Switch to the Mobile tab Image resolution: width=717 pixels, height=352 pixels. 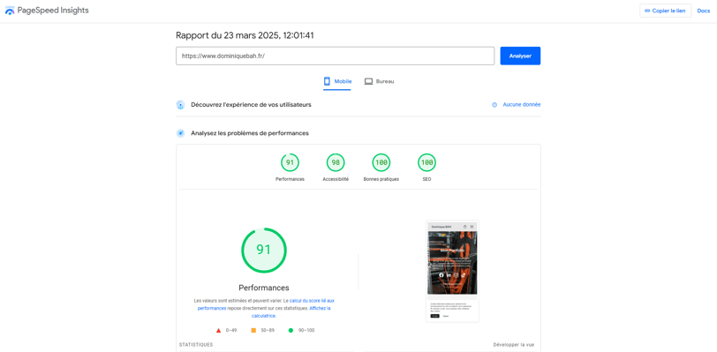[x=337, y=81]
